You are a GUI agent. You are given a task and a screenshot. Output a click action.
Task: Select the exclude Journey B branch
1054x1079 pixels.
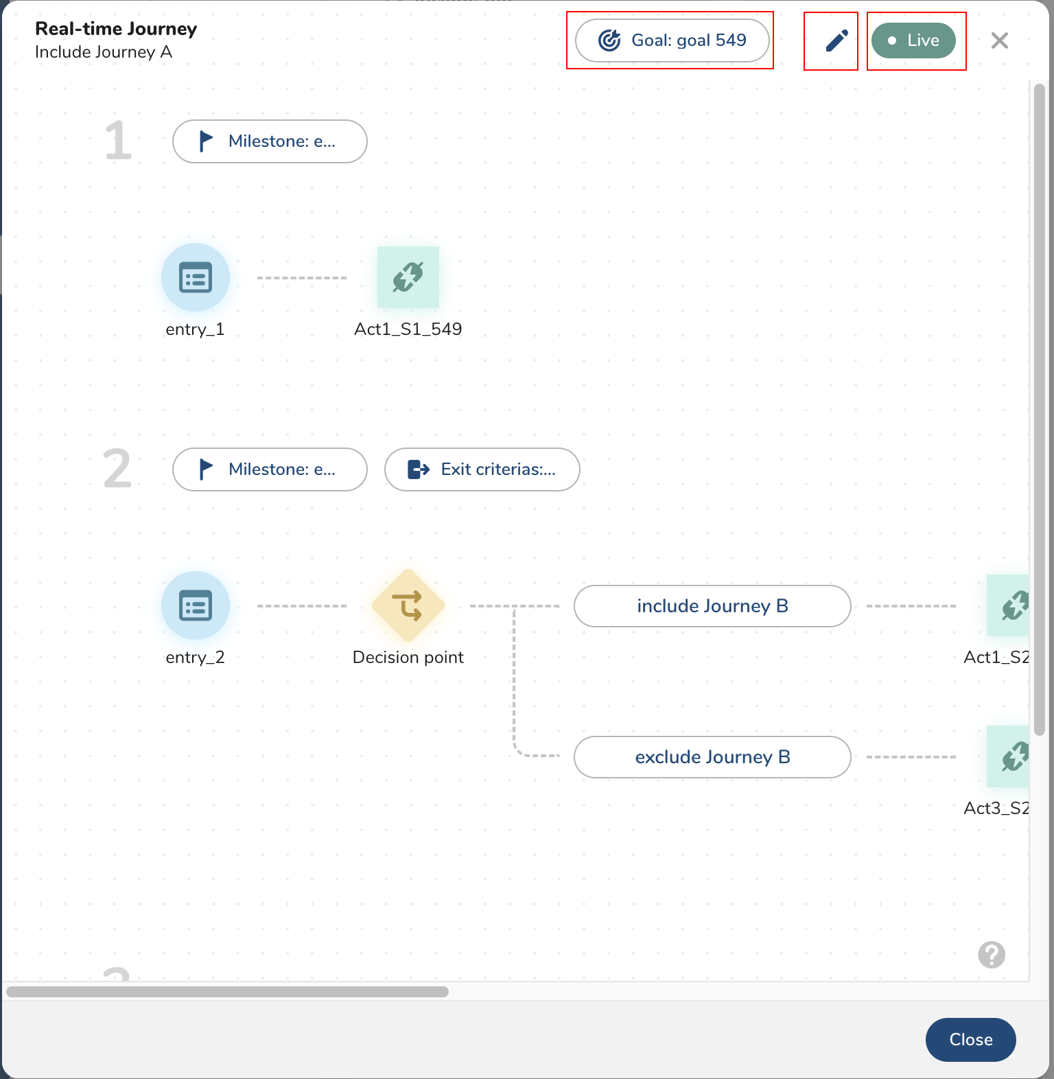[x=712, y=757]
